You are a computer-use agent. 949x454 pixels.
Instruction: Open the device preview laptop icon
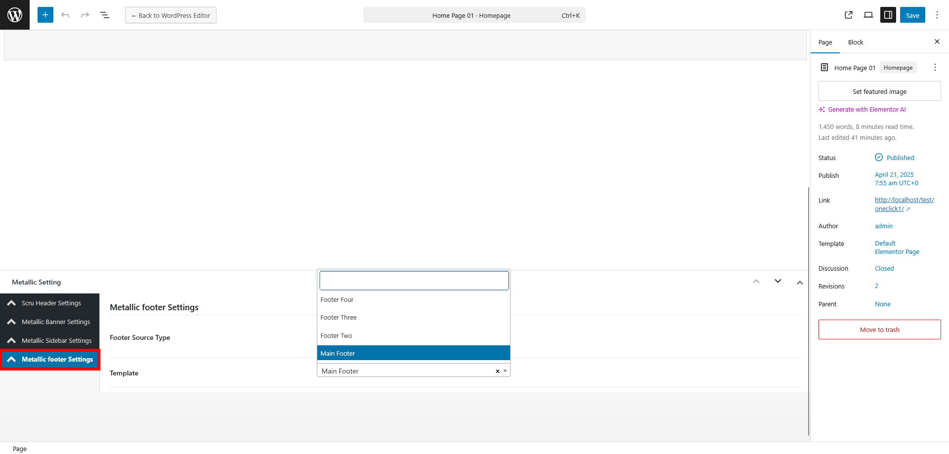(868, 15)
